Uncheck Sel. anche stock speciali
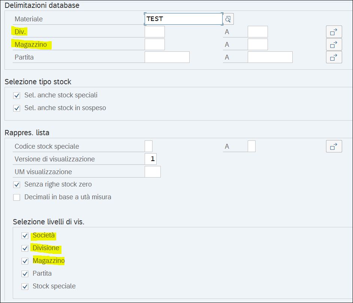 point(16,96)
